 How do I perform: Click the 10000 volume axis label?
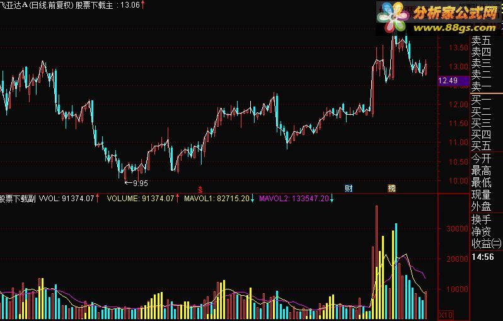pos(457,289)
